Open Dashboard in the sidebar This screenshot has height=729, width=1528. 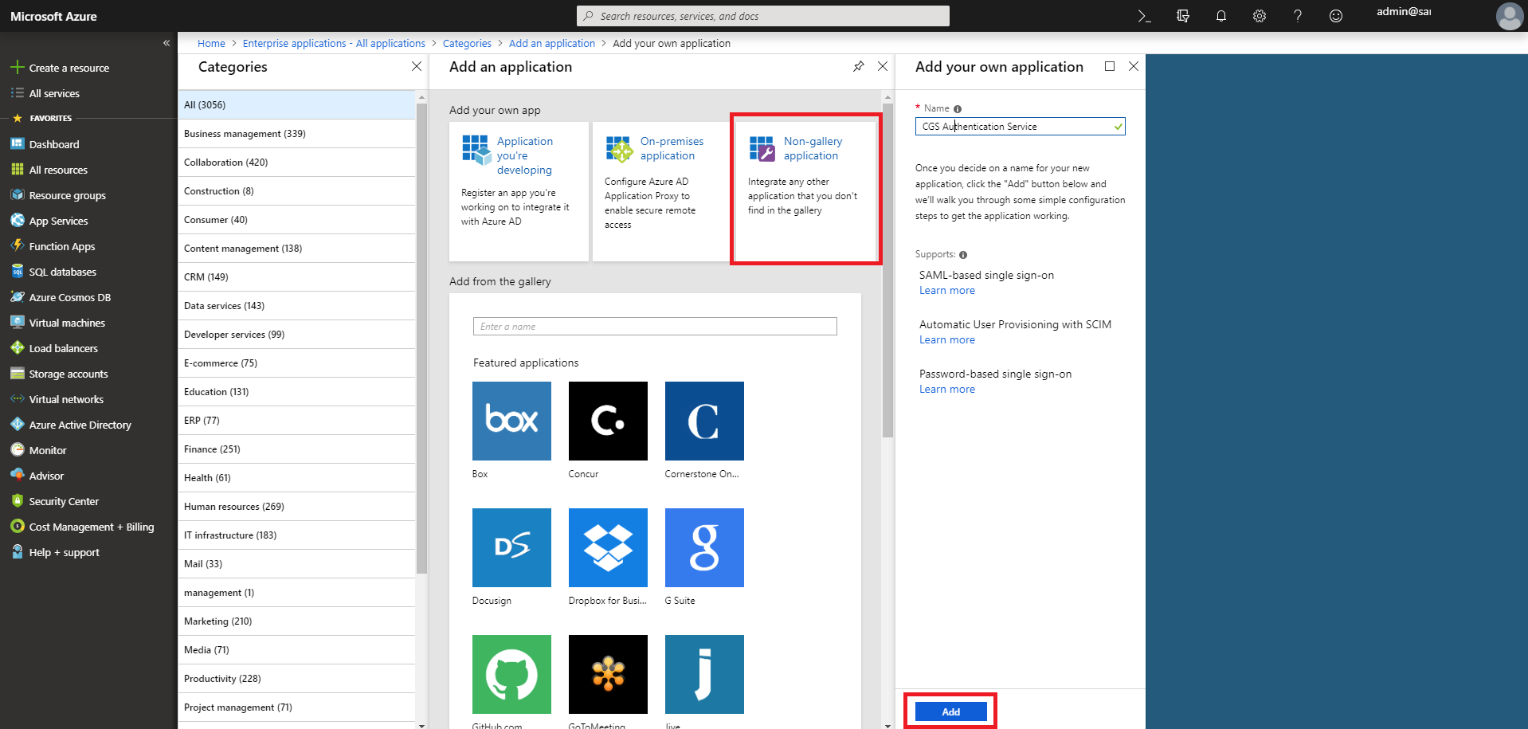click(54, 144)
